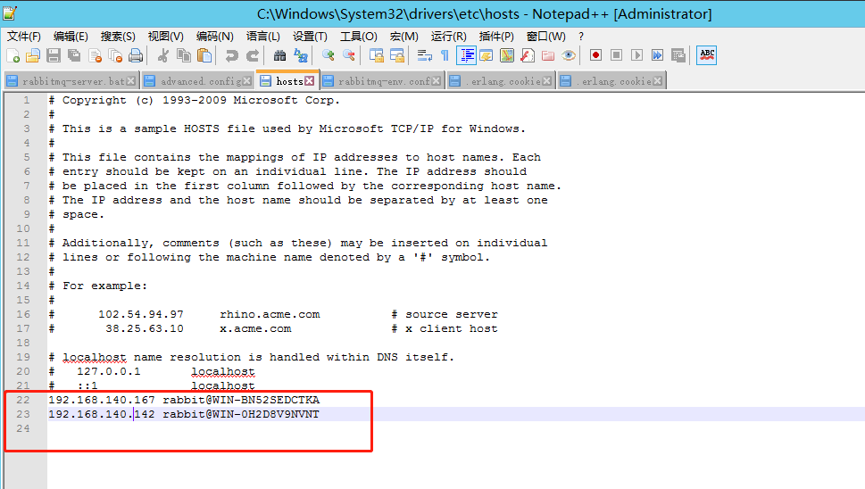The height and width of the screenshot is (489, 865).
Task: Click the New file toolbar icon
Action: (x=13, y=55)
